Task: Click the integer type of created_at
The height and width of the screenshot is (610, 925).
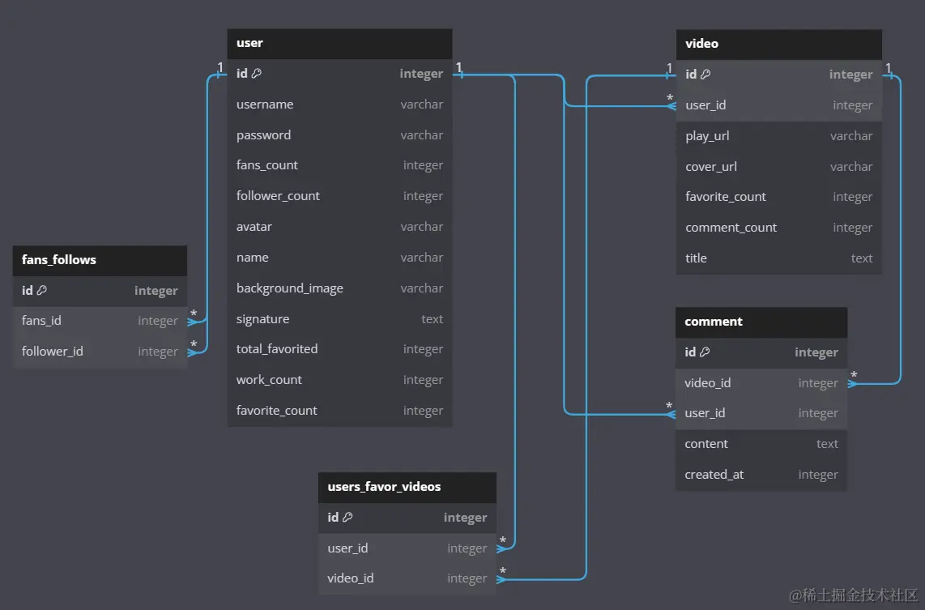Action: [x=817, y=475]
